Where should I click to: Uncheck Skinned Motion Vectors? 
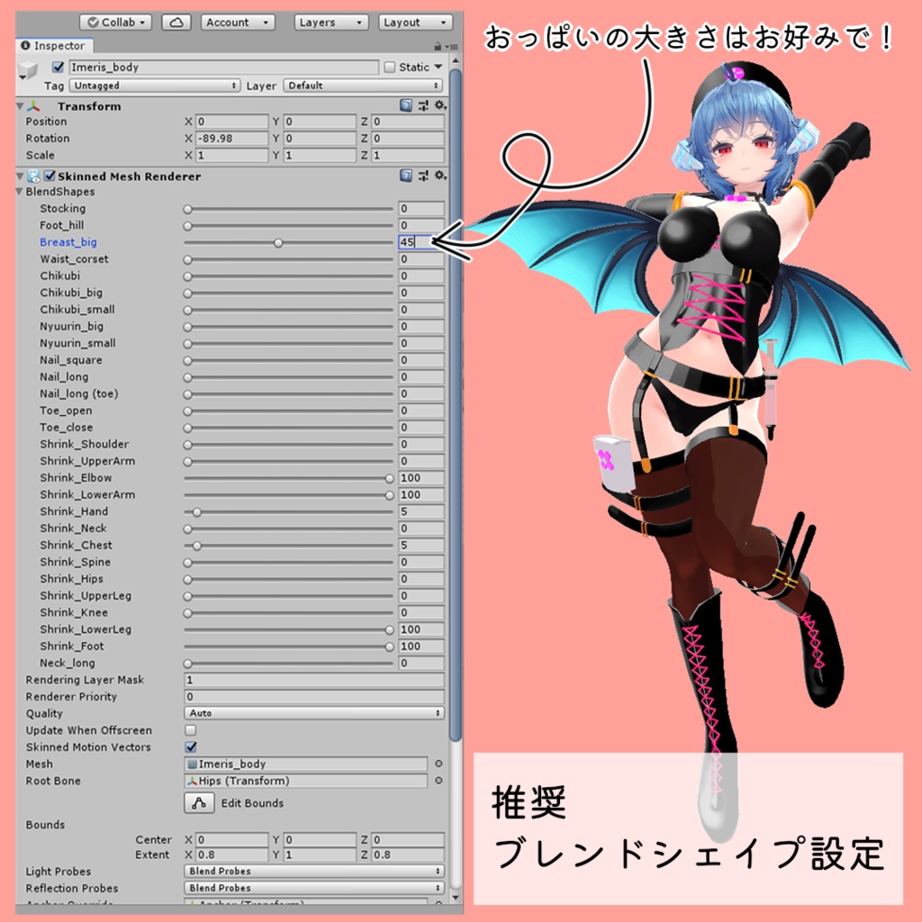click(191, 746)
